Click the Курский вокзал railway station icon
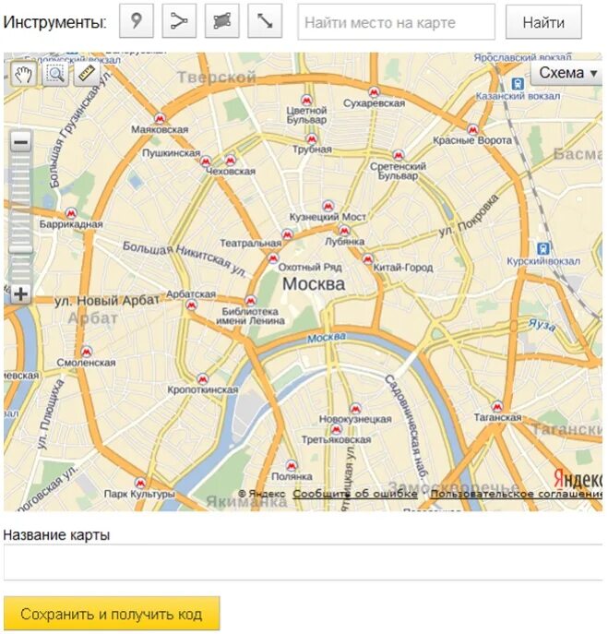Screen dimensions: 608x634 pyautogui.click(x=543, y=248)
